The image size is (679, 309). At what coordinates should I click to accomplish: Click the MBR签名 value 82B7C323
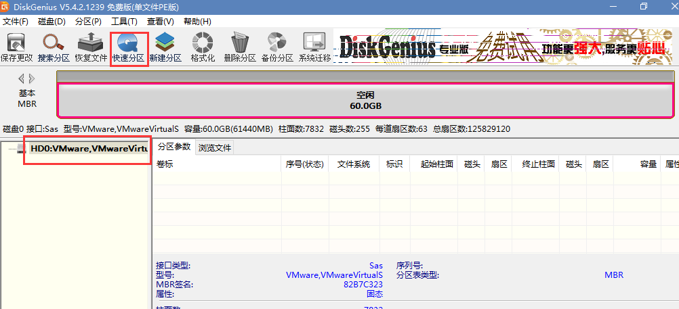(363, 285)
